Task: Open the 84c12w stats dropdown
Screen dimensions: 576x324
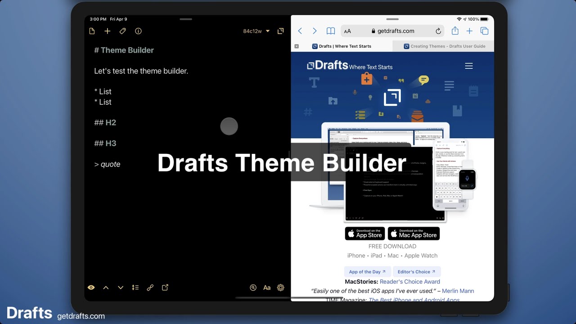Action: (x=256, y=31)
